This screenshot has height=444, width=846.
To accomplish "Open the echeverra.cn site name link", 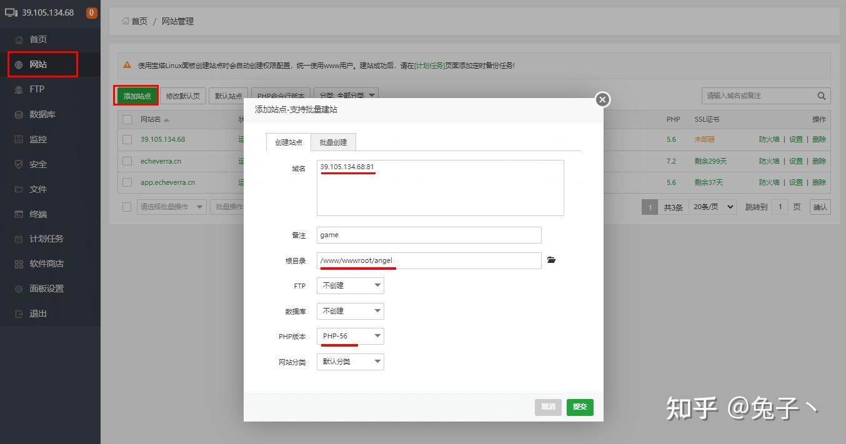I will (161, 161).
